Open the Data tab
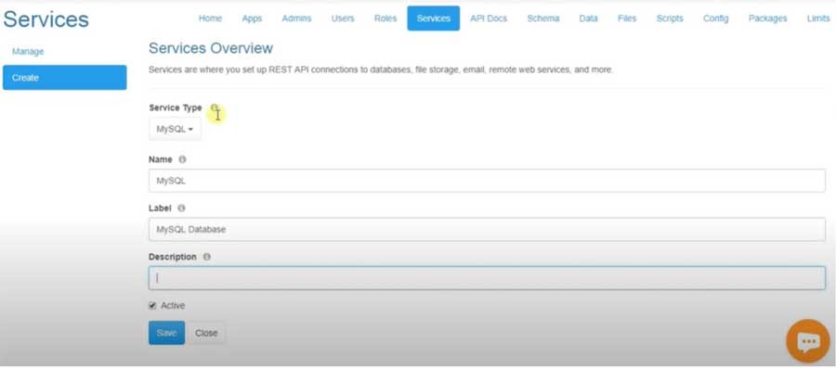This screenshot has width=836, height=368. click(x=588, y=19)
